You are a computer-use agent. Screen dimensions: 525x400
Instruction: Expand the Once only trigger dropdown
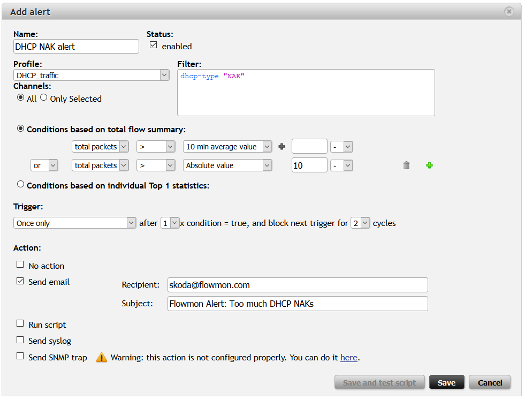(x=75, y=223)
